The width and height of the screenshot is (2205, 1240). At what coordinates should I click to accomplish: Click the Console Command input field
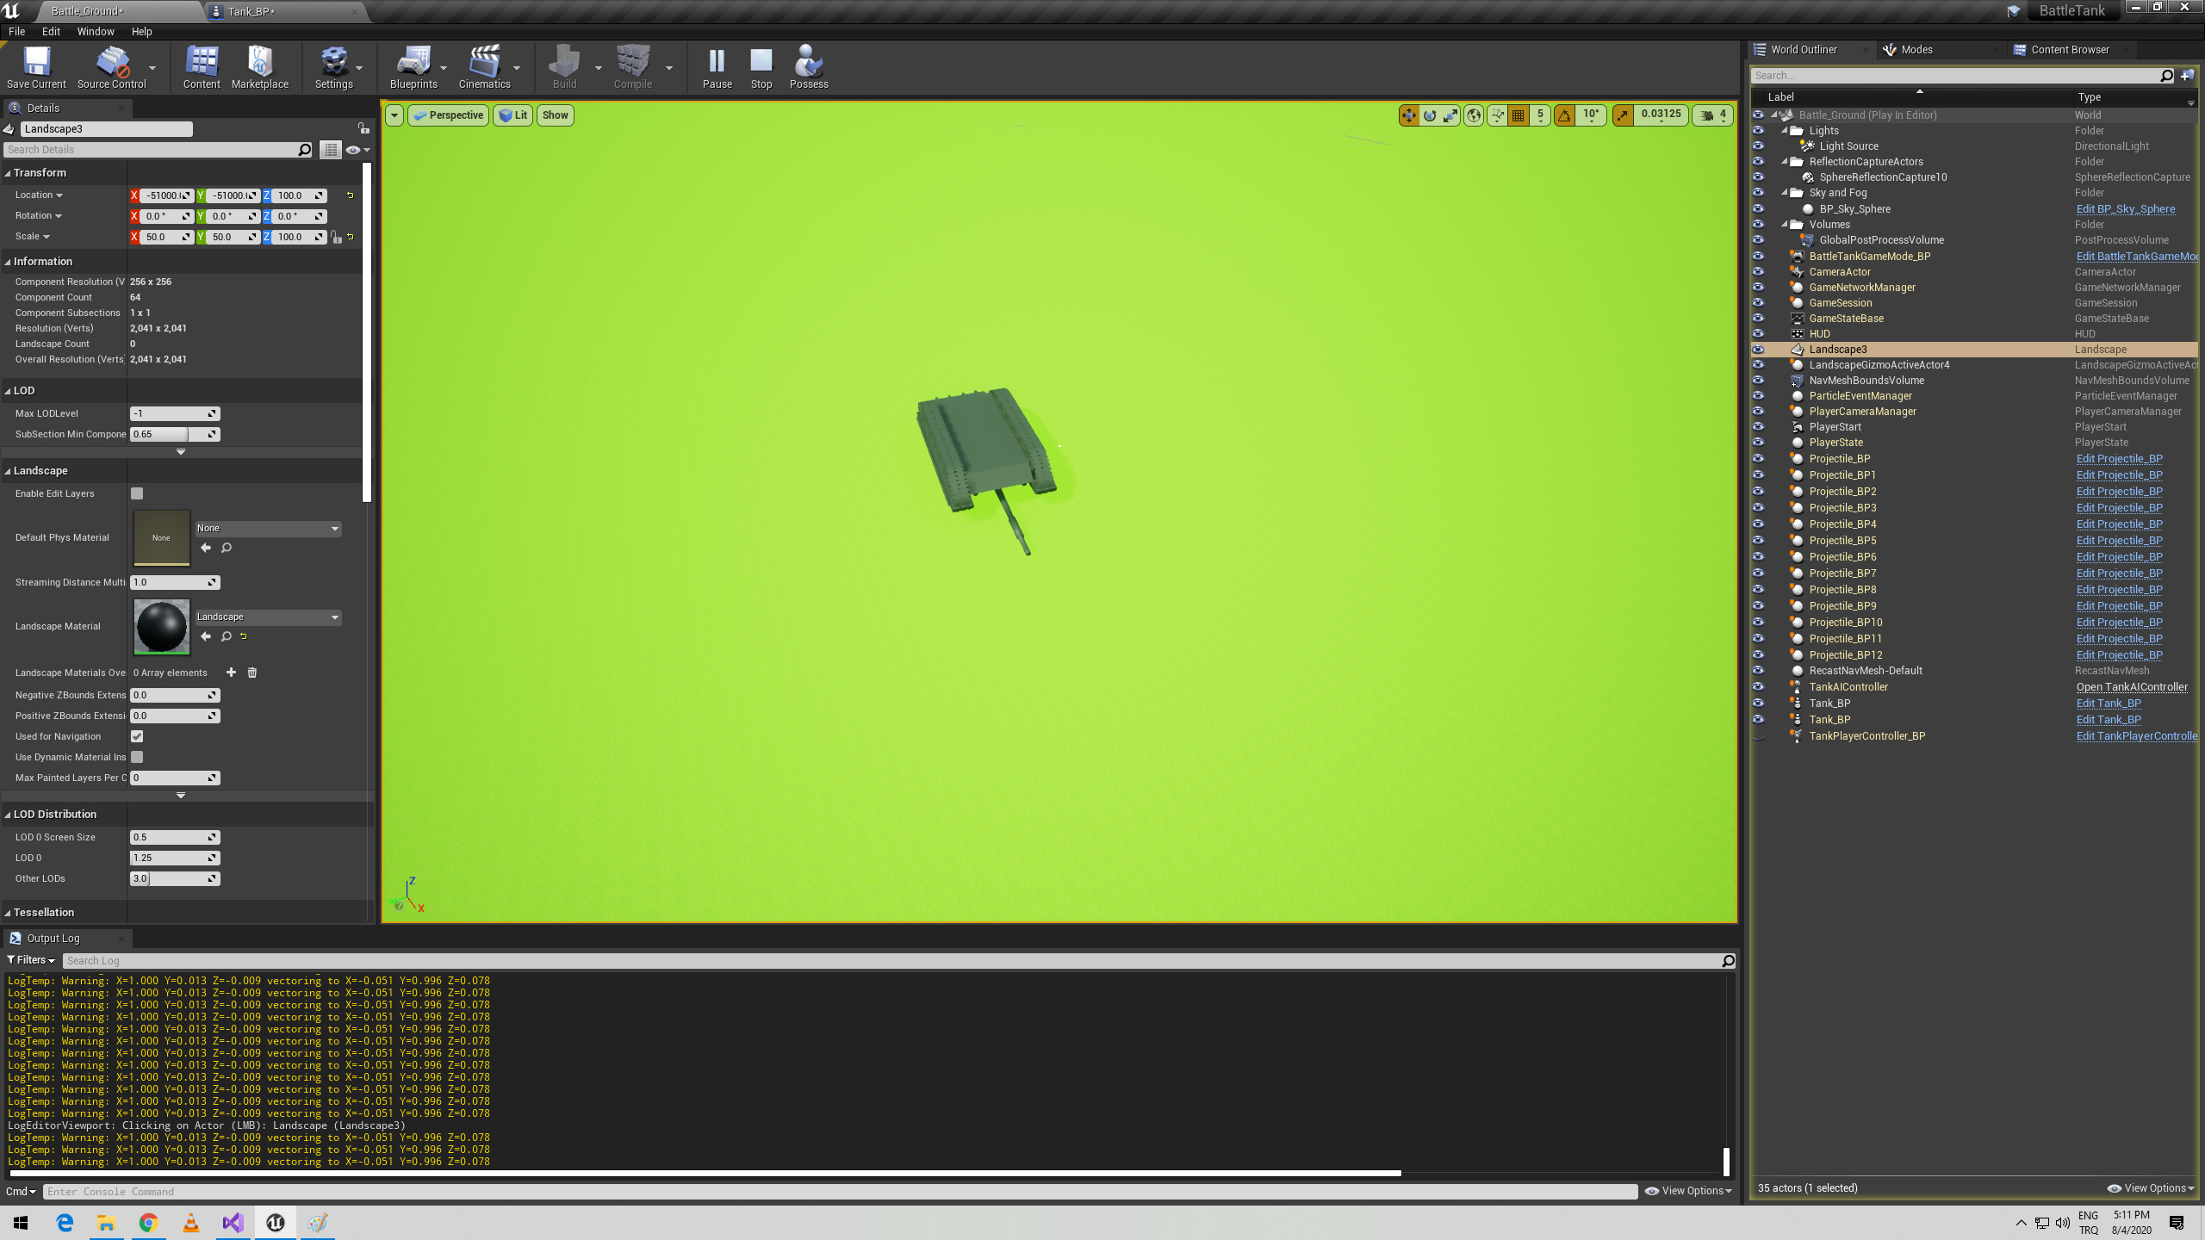(x=840, y=1191)
